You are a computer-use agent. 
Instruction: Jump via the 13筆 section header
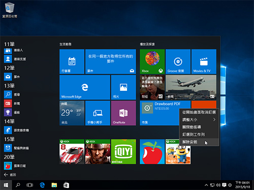coord(9,86)
